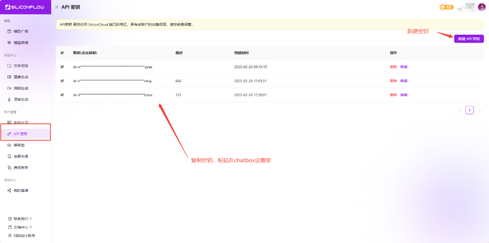
Task: Click the 描述 column header
Action: (x=179, y=53)
